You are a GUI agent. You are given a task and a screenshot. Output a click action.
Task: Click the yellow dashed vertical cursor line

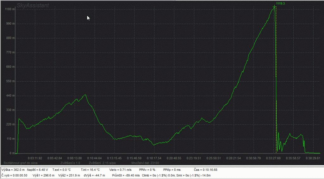pyautogui.click(x=276, y=79)
